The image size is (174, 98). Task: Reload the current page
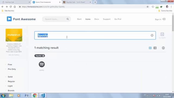tap(11, 7)
